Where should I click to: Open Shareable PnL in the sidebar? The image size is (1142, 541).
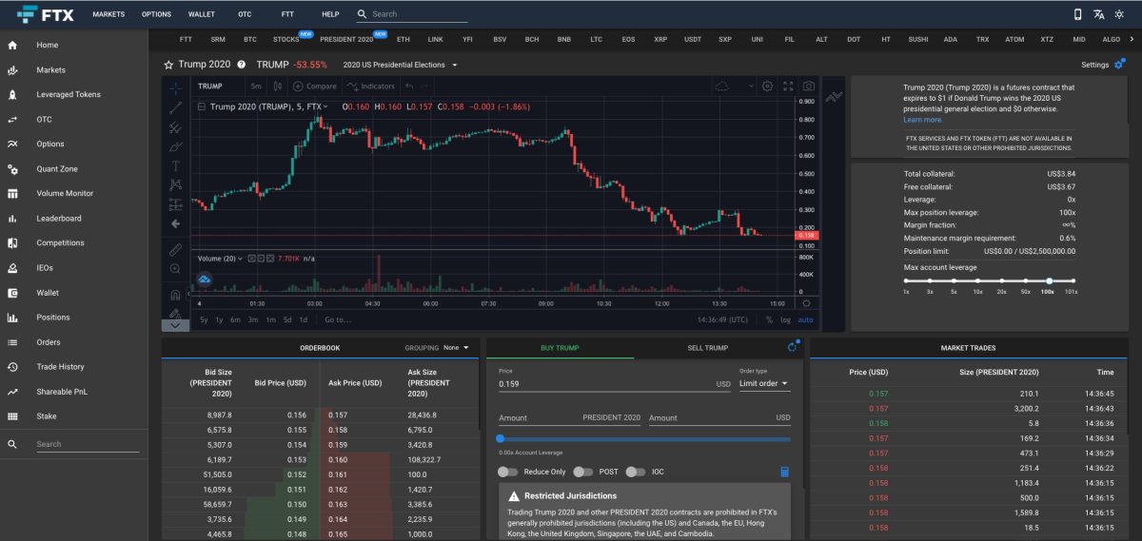click(x=62, y=392)
